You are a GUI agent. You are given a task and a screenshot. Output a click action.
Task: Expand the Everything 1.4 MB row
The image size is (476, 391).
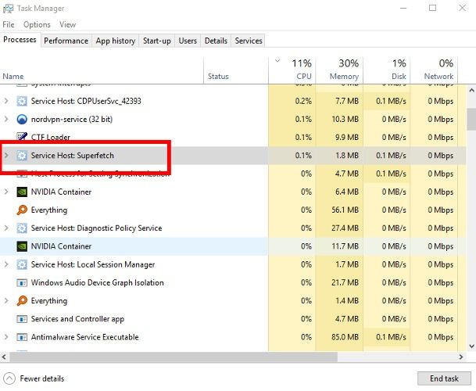[6, 301]
